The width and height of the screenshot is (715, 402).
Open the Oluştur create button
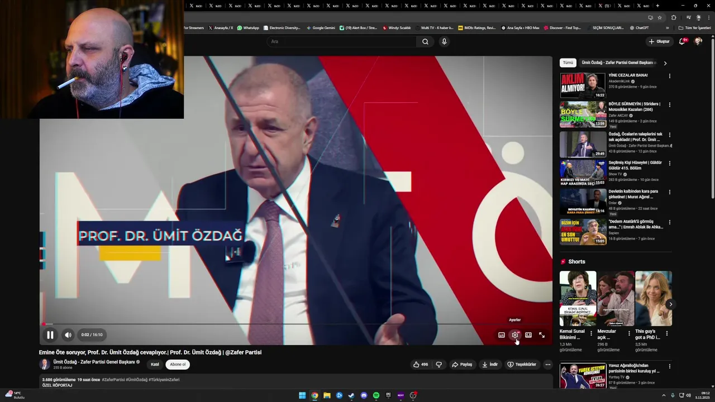point(659,41)
